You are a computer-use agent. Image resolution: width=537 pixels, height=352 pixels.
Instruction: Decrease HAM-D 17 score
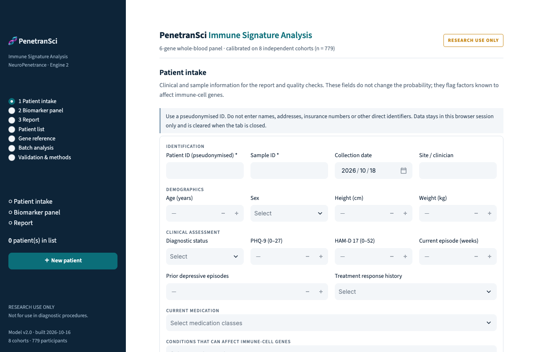tap(392, 256)
